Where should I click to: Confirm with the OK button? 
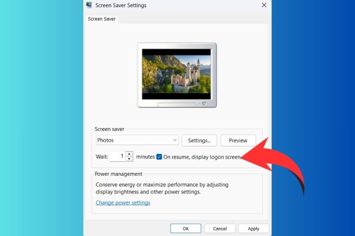[x=185, y=228]
